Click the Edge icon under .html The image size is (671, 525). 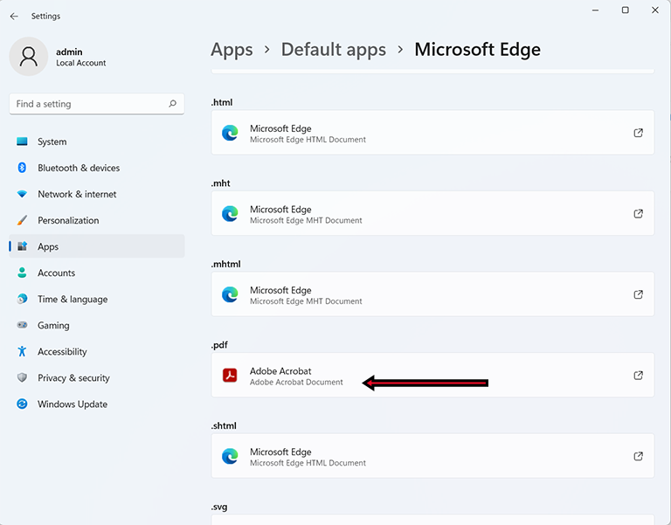coord(230,133)
